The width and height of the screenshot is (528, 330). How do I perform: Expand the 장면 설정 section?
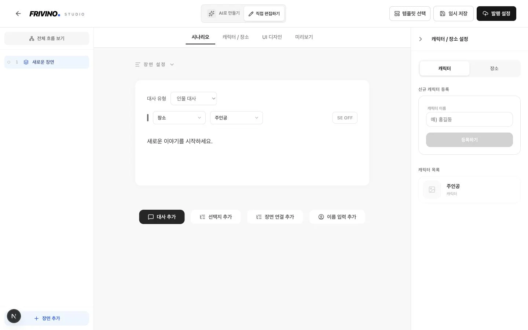(x=154, y=65)
